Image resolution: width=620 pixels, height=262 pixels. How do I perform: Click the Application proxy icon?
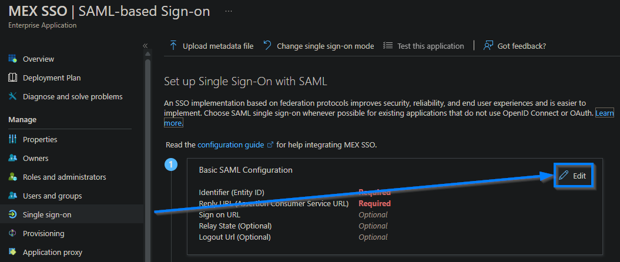[12, 252]
